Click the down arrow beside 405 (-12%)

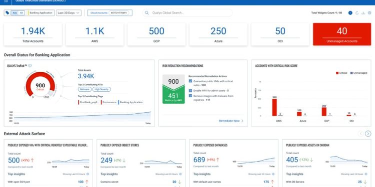pos(311,160)
